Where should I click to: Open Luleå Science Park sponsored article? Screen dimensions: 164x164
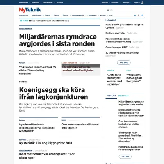(81, 69)
